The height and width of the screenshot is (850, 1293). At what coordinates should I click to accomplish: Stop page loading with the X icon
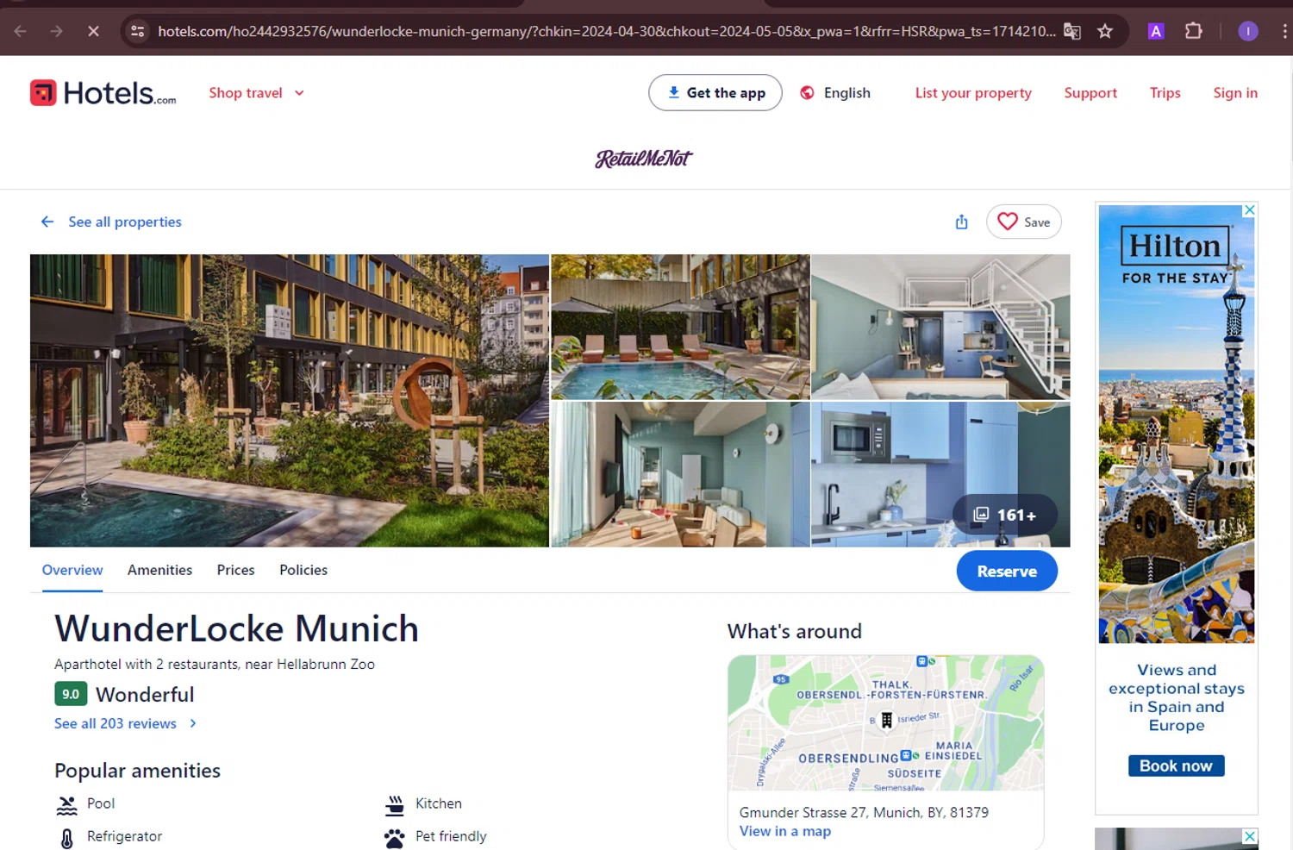pyautogui.click(x=93, y=32)
